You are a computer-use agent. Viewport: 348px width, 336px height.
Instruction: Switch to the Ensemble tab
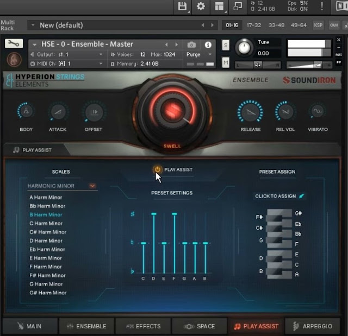(x=86, y=326)
